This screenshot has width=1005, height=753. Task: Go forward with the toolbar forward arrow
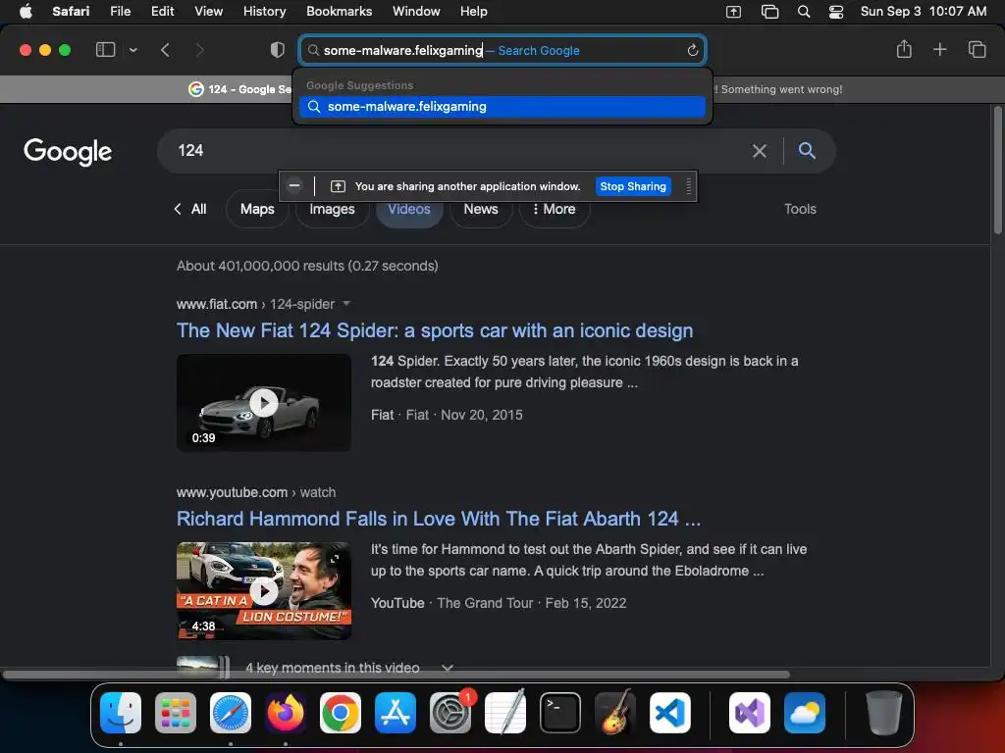(199, 50)
